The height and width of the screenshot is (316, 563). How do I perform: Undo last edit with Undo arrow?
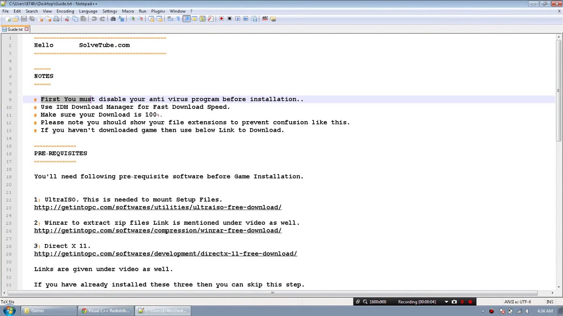94,19
